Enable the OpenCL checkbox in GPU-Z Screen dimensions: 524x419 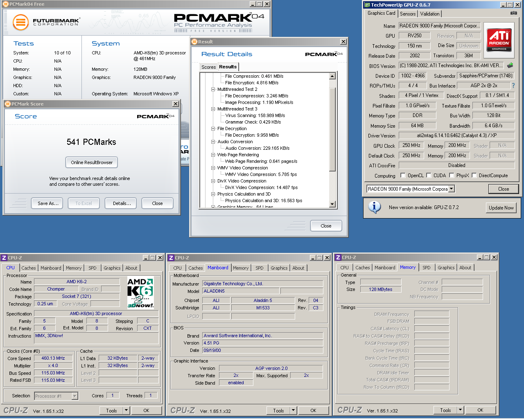pos(403,175)
